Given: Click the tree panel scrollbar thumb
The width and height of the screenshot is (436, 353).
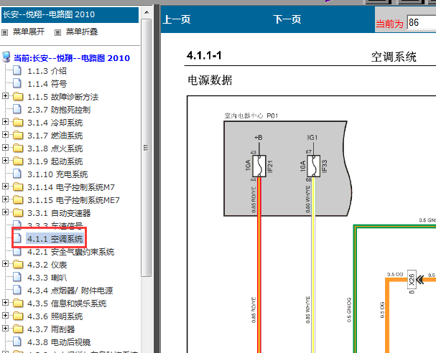Looking at the screenshot, I should point(147,148).
